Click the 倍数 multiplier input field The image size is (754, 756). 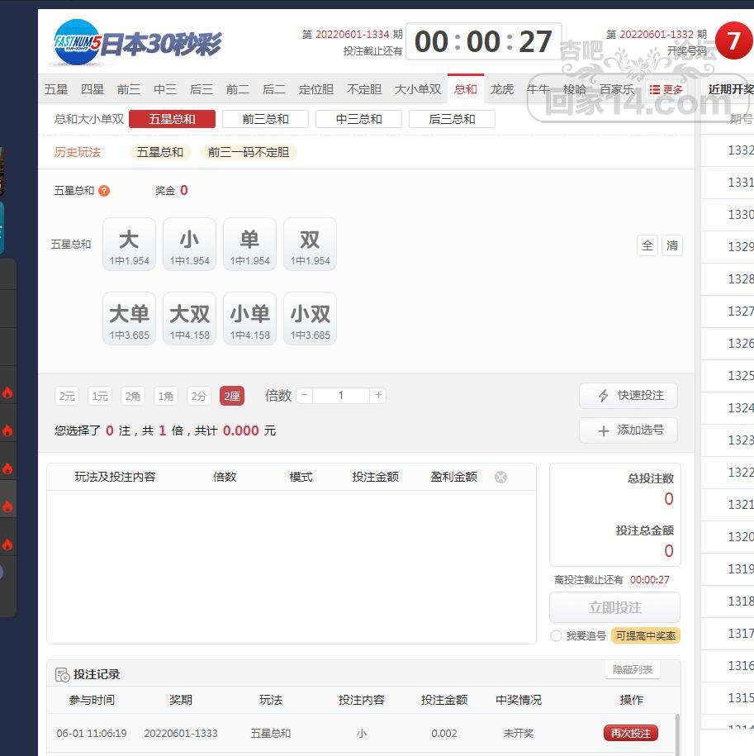point(341,396)
